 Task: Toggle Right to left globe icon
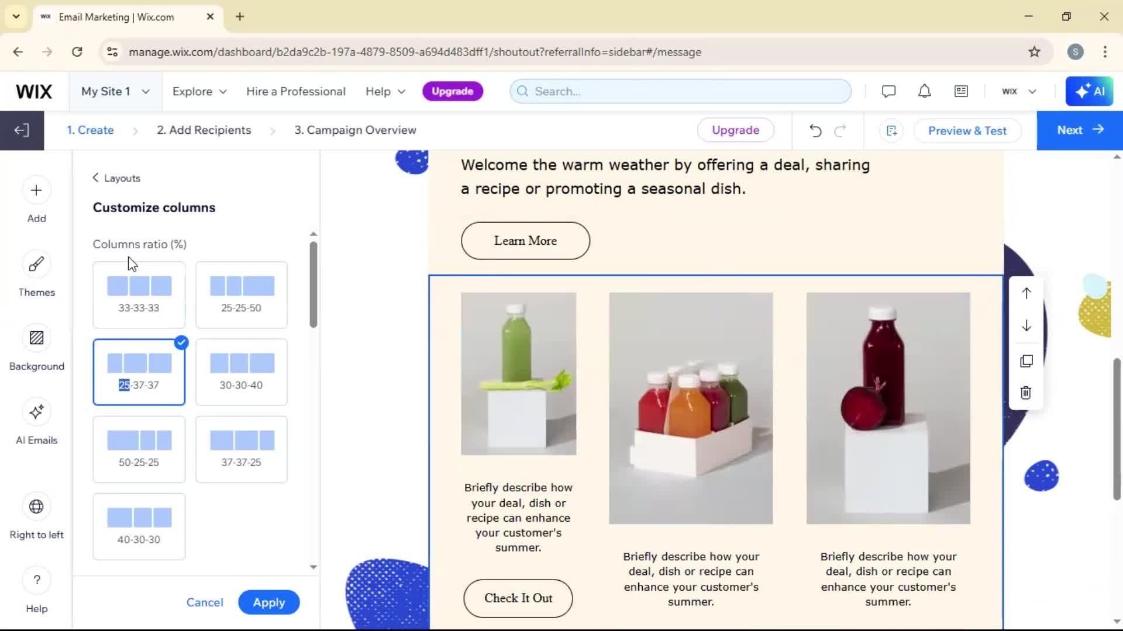click(36, 516)
